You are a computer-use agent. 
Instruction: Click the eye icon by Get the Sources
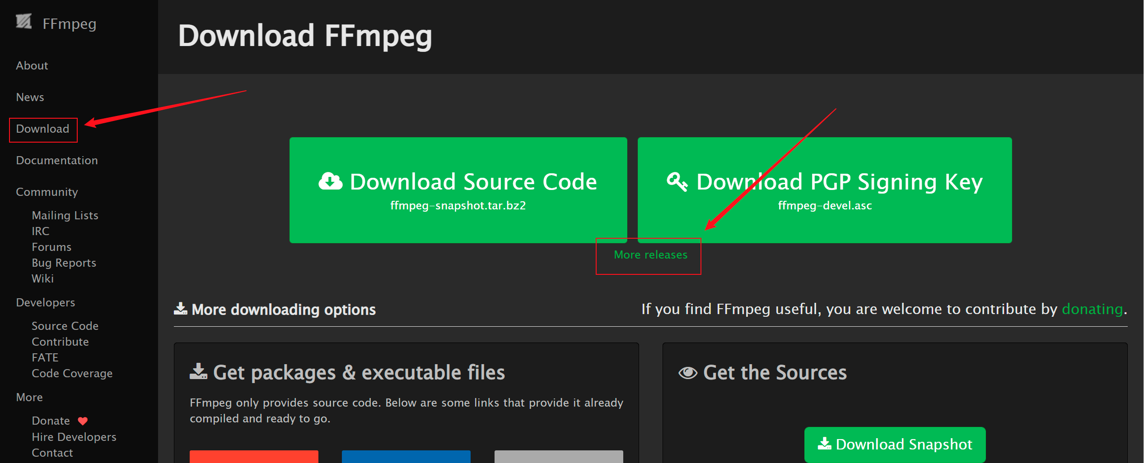(x=688, y=373)
